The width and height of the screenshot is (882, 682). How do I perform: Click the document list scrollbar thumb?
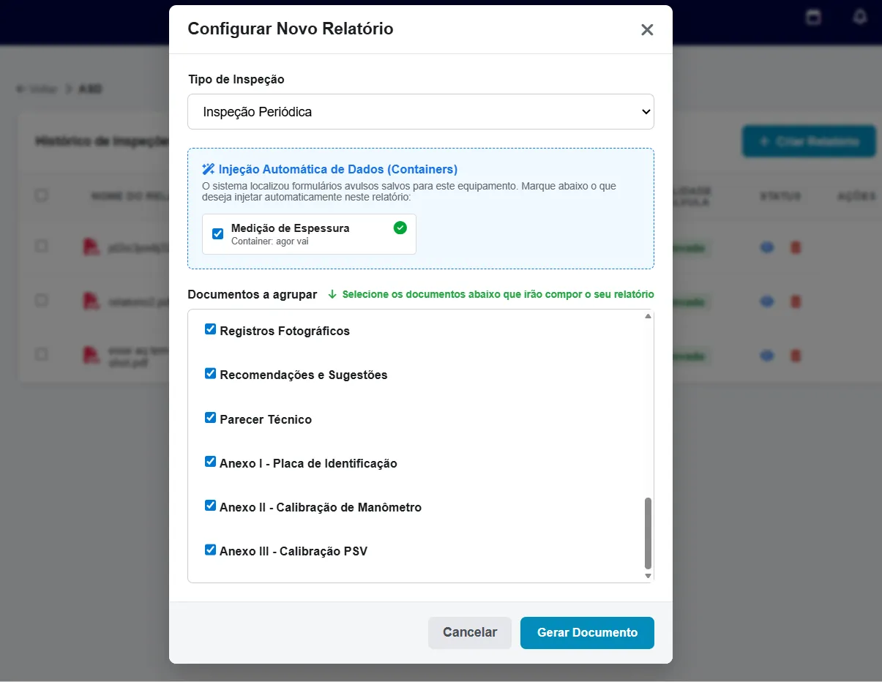[x=648, y=533]
